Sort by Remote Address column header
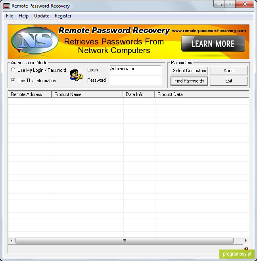This screenshot has width=257, height=261. pos(30,94)
